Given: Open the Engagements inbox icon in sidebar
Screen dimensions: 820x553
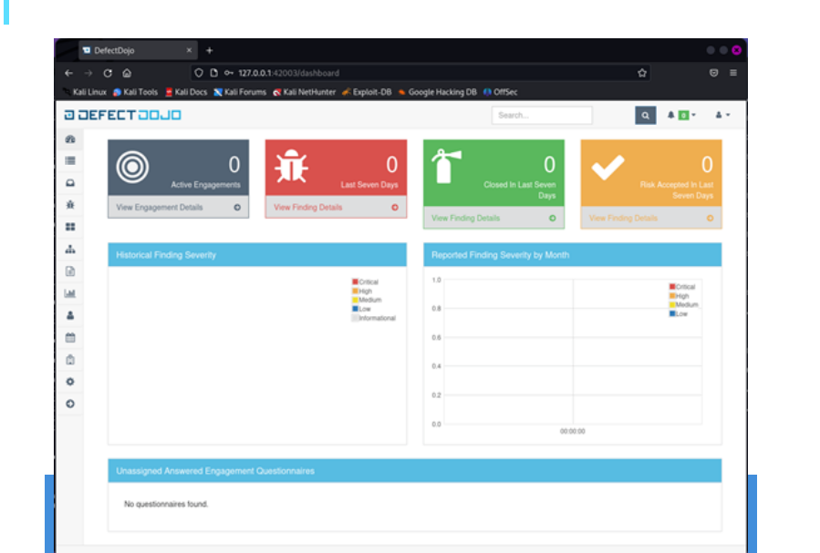Looking at the screenshot, I should click(x=70, y=183).
